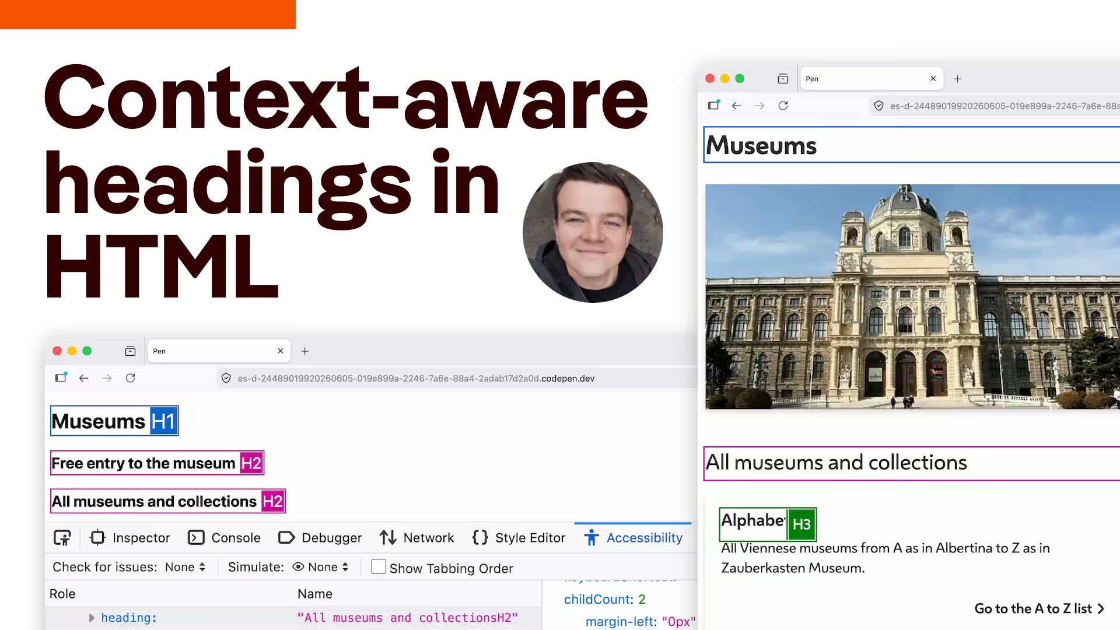Click the presenter's circular portrait photo
Viewport: 1120px width, 630px height.
(593, 232)
